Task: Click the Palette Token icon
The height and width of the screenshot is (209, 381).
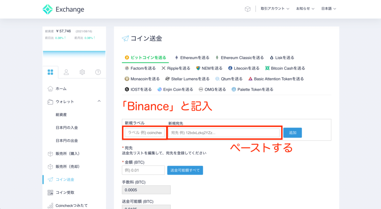Action: click(234, 89)
